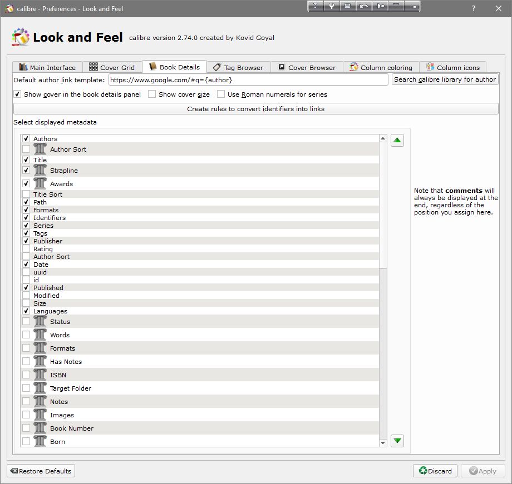The height and width of the screenshot is (484, 512).
Task: Click the wrench icon in titlebar toolbar
Action: (x=332, y=6)
